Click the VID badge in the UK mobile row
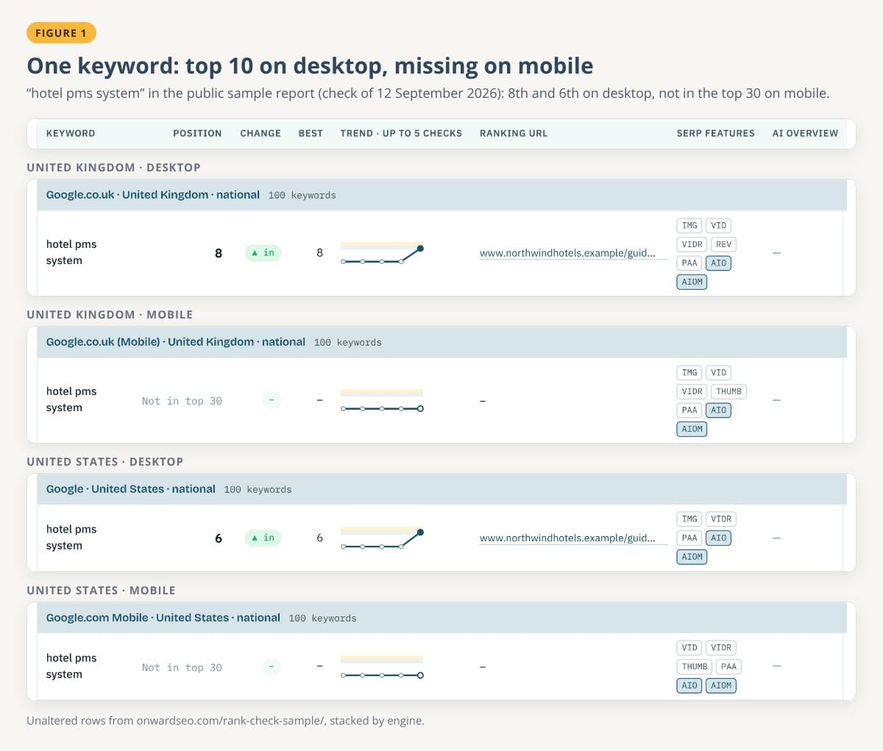The image size is (883, 751). [719, 373]
